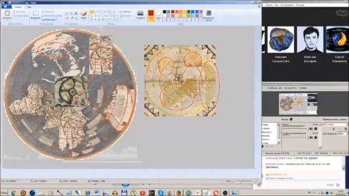Open the Scene Collection menu in OBS
349x196 pixels.
tap(274, 88)
